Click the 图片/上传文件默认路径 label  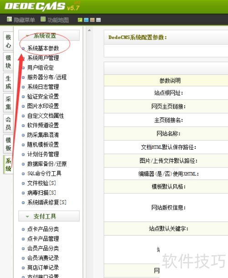coord(168,161)
